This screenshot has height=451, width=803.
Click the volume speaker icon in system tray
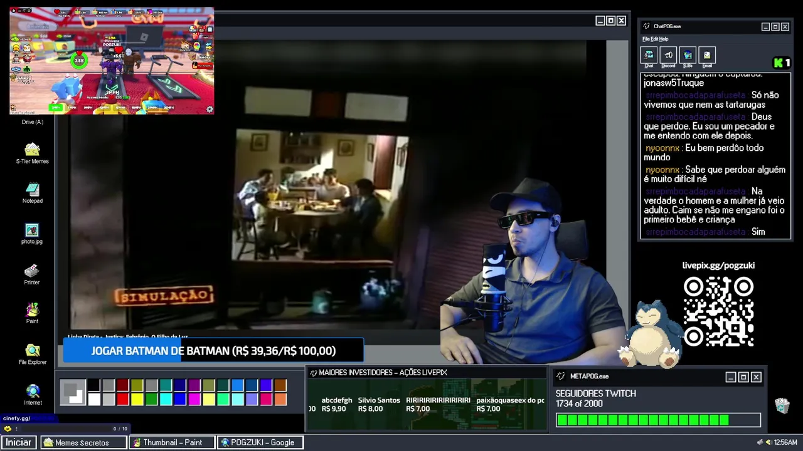pos(768,442)
